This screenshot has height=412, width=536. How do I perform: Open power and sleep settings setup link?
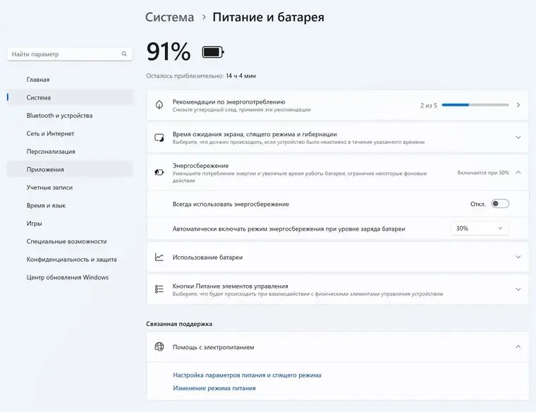coord(247,375)
